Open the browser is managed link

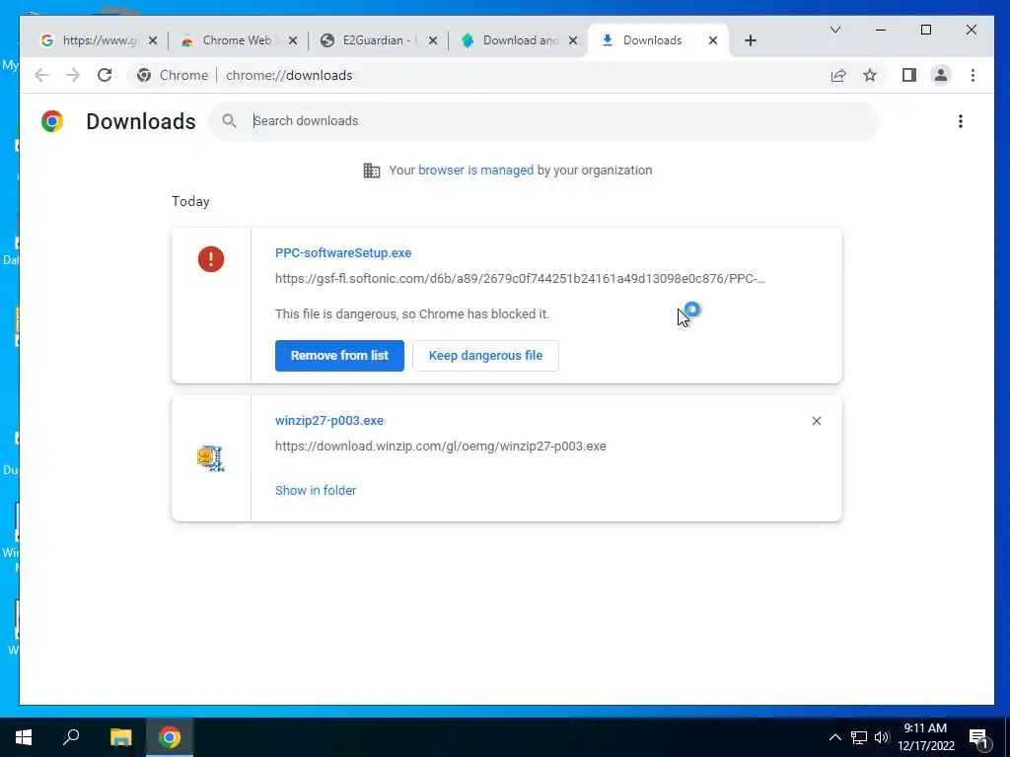(x=475, y=170)
